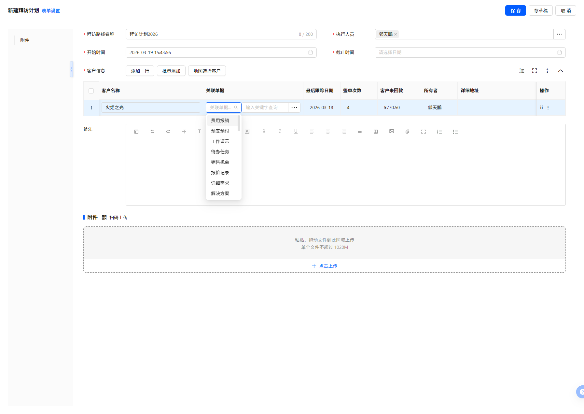
Task: Choose 报价记录 in the 关联单据 dropdown
Action: pos(220,173)
